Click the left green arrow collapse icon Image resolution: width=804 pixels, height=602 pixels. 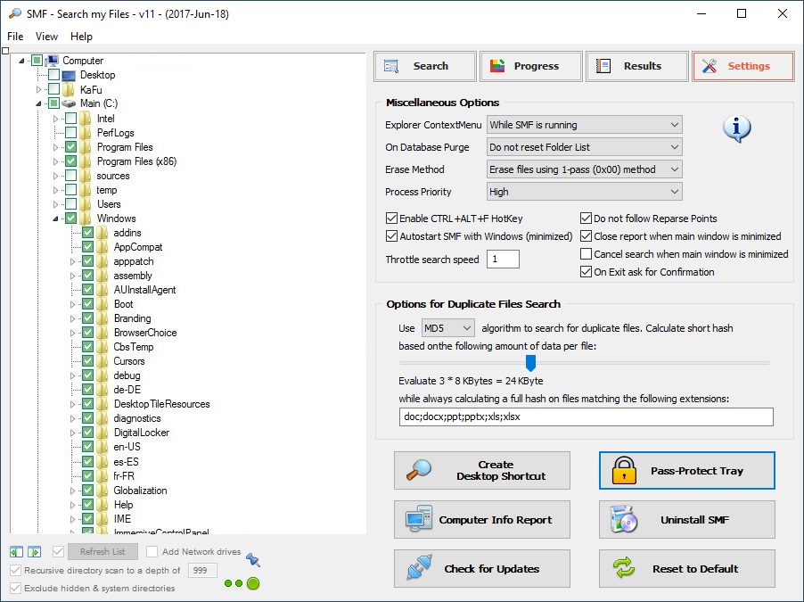pos(16,552)
